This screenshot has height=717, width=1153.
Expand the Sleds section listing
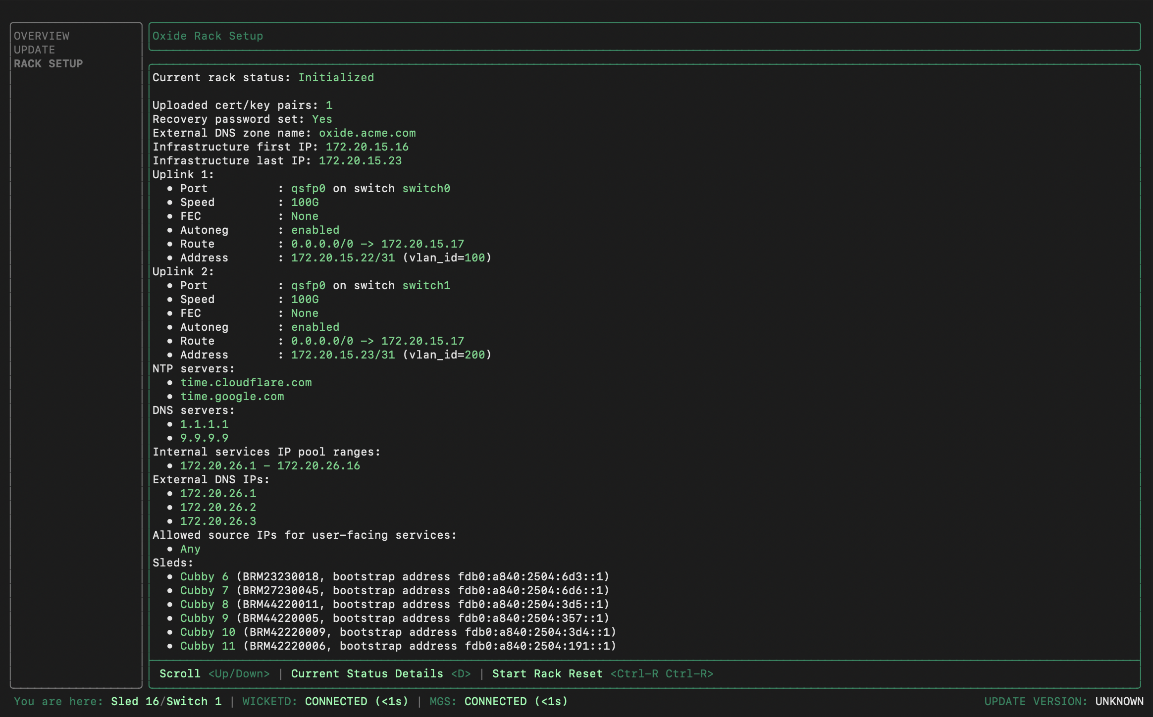[x=172, y=563]
